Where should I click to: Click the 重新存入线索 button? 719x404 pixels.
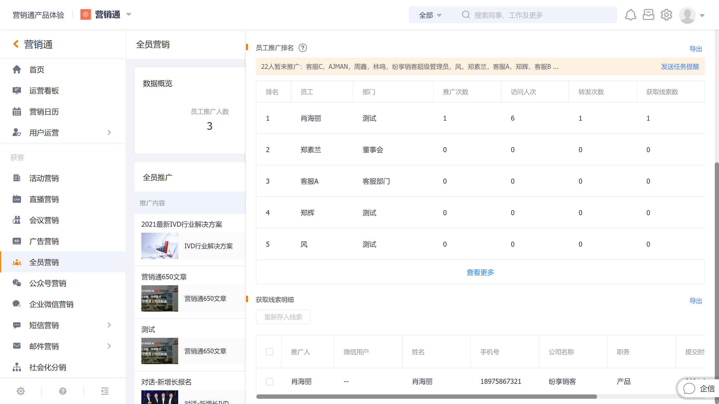tap(283, 317)
